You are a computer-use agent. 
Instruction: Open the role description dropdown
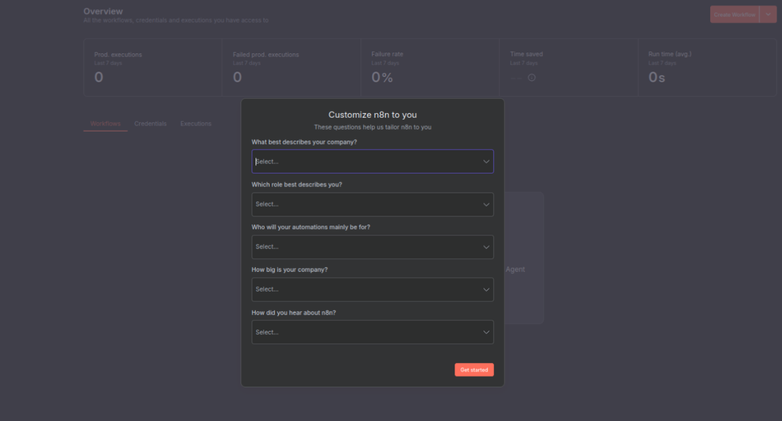coord(372,205)
